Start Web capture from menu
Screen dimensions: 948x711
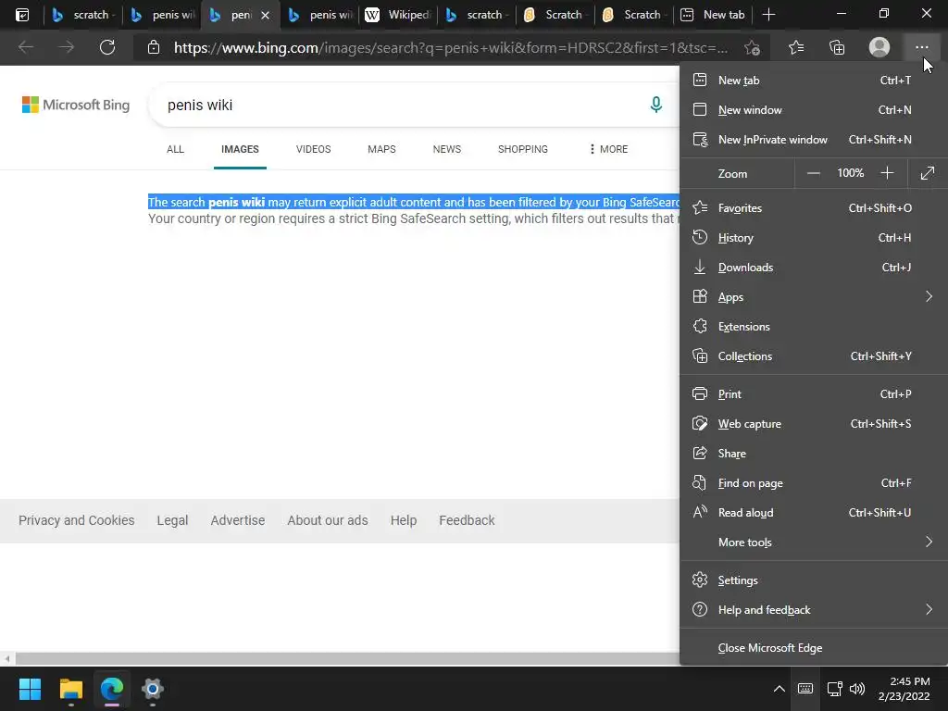(x=813, y=424)
